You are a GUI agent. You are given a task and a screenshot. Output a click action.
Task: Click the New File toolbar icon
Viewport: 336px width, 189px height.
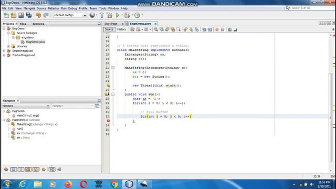coord(6,15)
